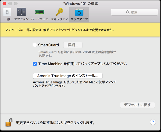Click the 一般 tab label

[x=7, y=19]
